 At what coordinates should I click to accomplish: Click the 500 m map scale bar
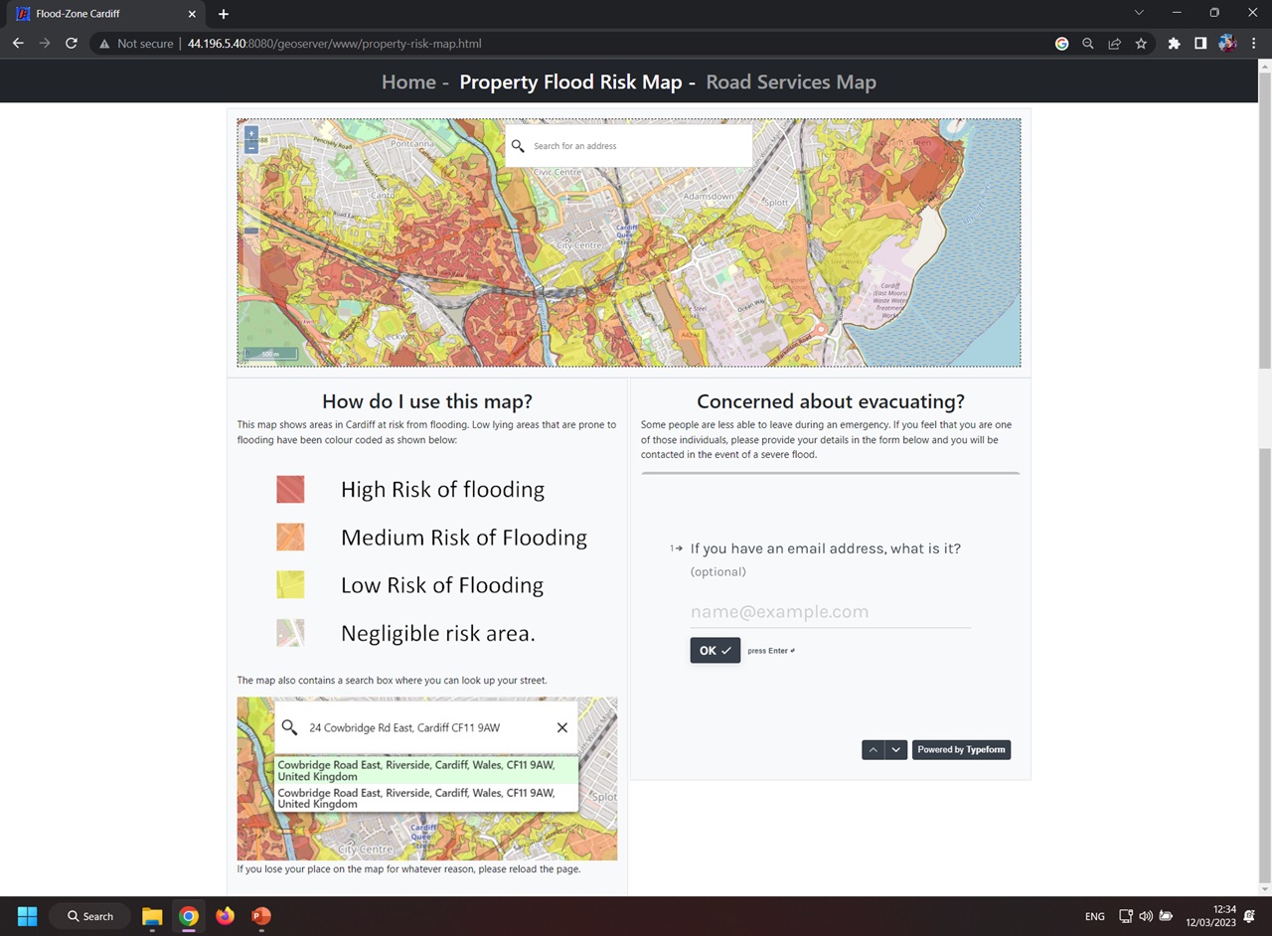tap(270, 354)
